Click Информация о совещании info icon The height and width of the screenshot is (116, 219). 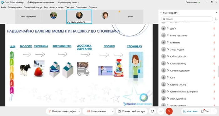point(28,2)
